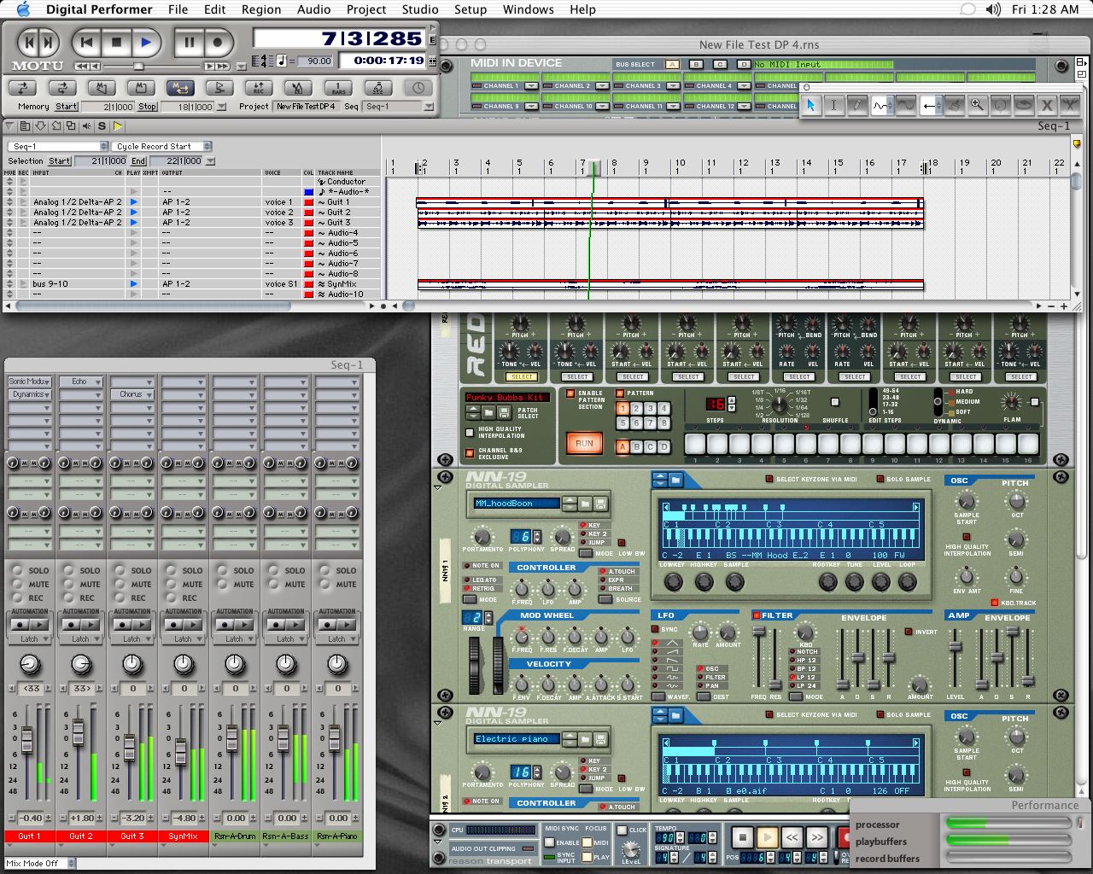This screenshot has width=1093, height=874.
Task: Click the RUN button on Redrum
Action: point(584,443)
